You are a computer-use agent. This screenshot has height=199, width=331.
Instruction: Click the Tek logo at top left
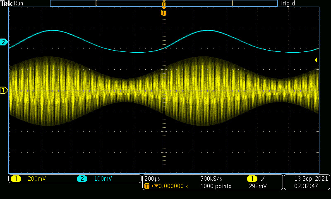6,3
